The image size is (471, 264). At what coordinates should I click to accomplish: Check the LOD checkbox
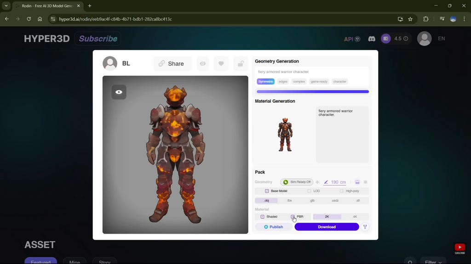pyautogui.click(x=309, y=191)
